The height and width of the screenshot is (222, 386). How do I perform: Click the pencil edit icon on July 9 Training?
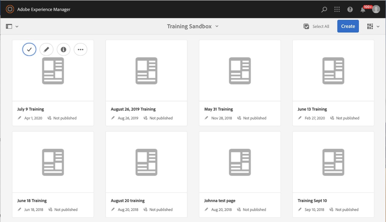pyautogui.click(x=46, y=50)
